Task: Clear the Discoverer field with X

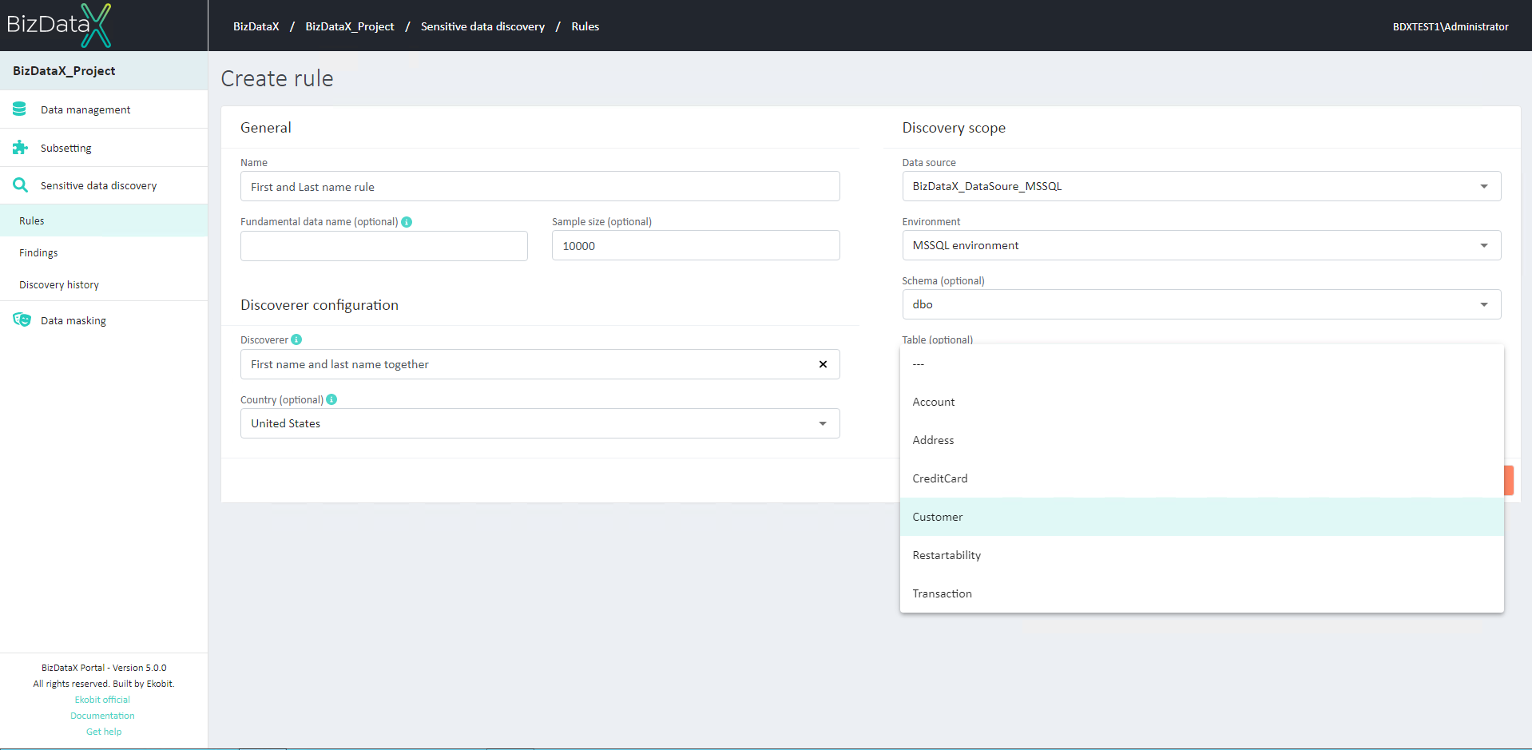Action: pyautogui.click(x=823, y=364)
